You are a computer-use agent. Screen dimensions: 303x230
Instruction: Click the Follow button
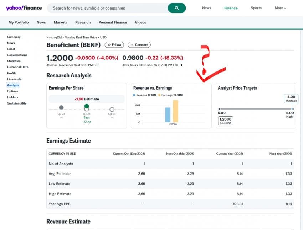(114, 45)
